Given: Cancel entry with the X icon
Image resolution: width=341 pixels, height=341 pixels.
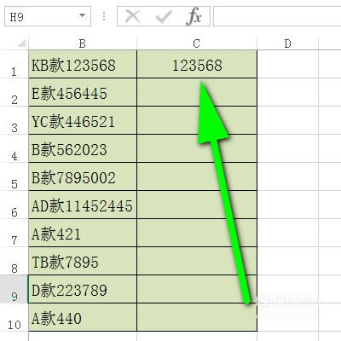Looking at the screenshot, I should [132, 16].
